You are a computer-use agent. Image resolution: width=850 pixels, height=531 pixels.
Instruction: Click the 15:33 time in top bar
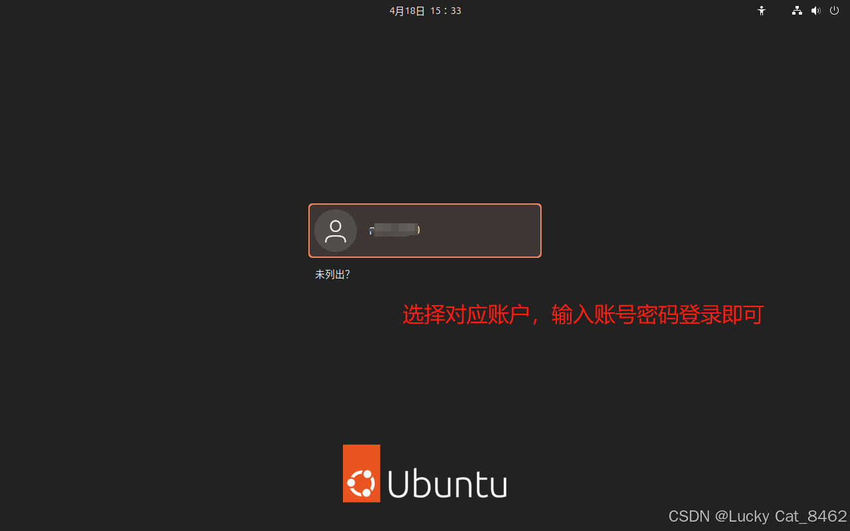coord(446,11)
